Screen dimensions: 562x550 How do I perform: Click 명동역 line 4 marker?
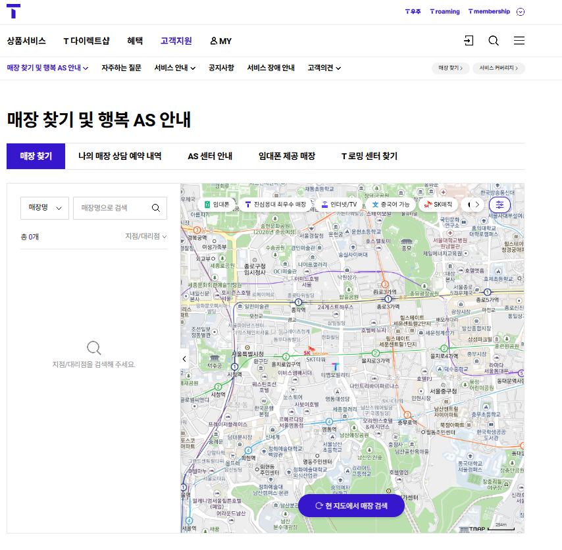pos(330,422)
